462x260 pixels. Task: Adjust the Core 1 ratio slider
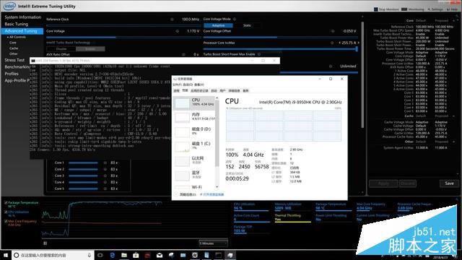pyautogui.click(x=83, y=162)
